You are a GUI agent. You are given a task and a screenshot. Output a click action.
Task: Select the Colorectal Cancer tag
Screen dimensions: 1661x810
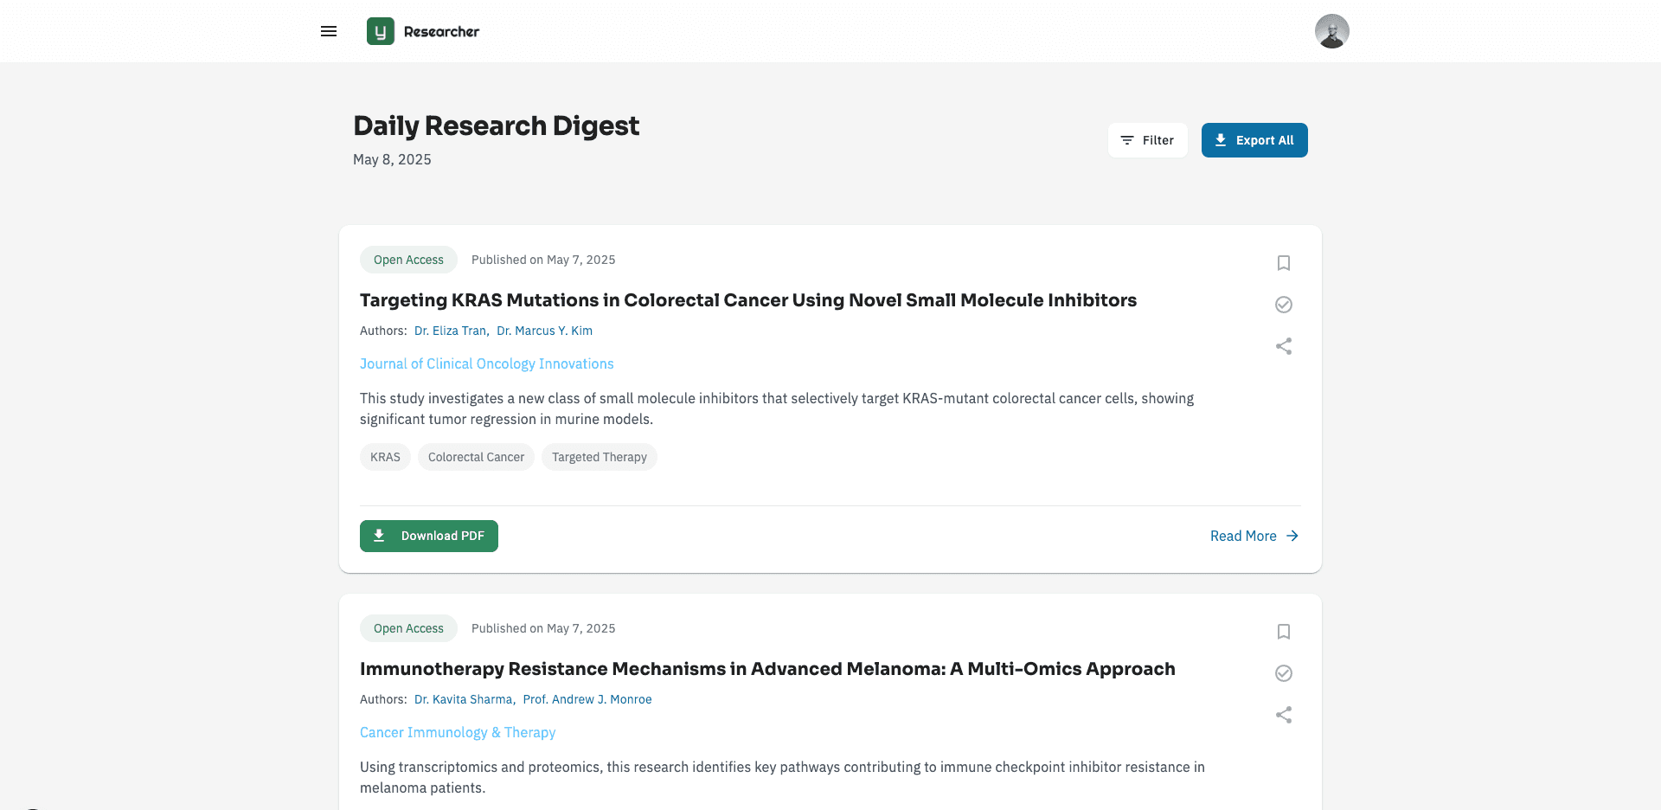[476, 457]
